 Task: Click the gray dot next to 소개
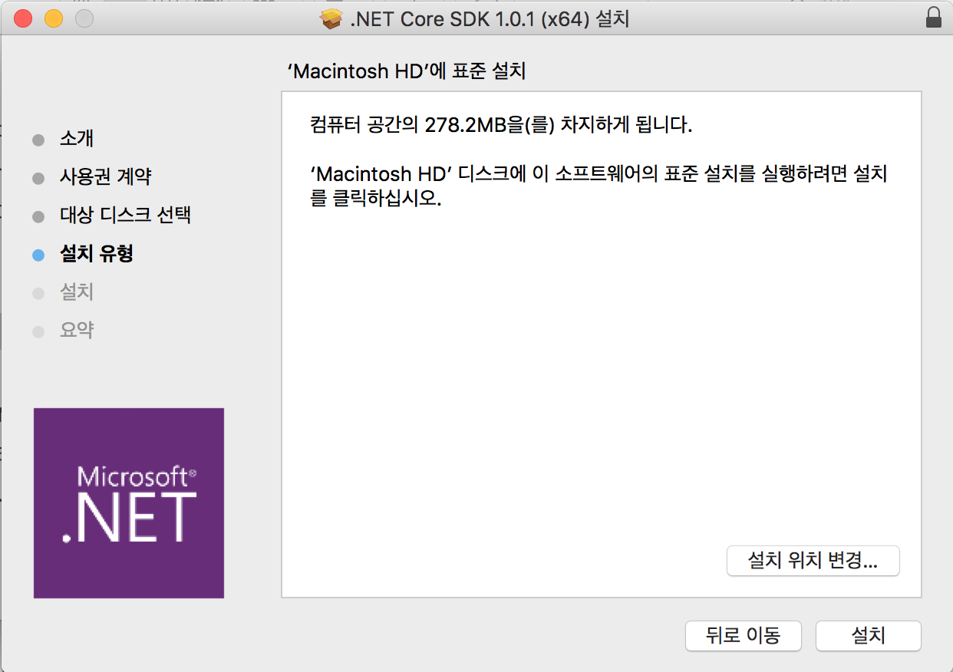pos(37,139)
